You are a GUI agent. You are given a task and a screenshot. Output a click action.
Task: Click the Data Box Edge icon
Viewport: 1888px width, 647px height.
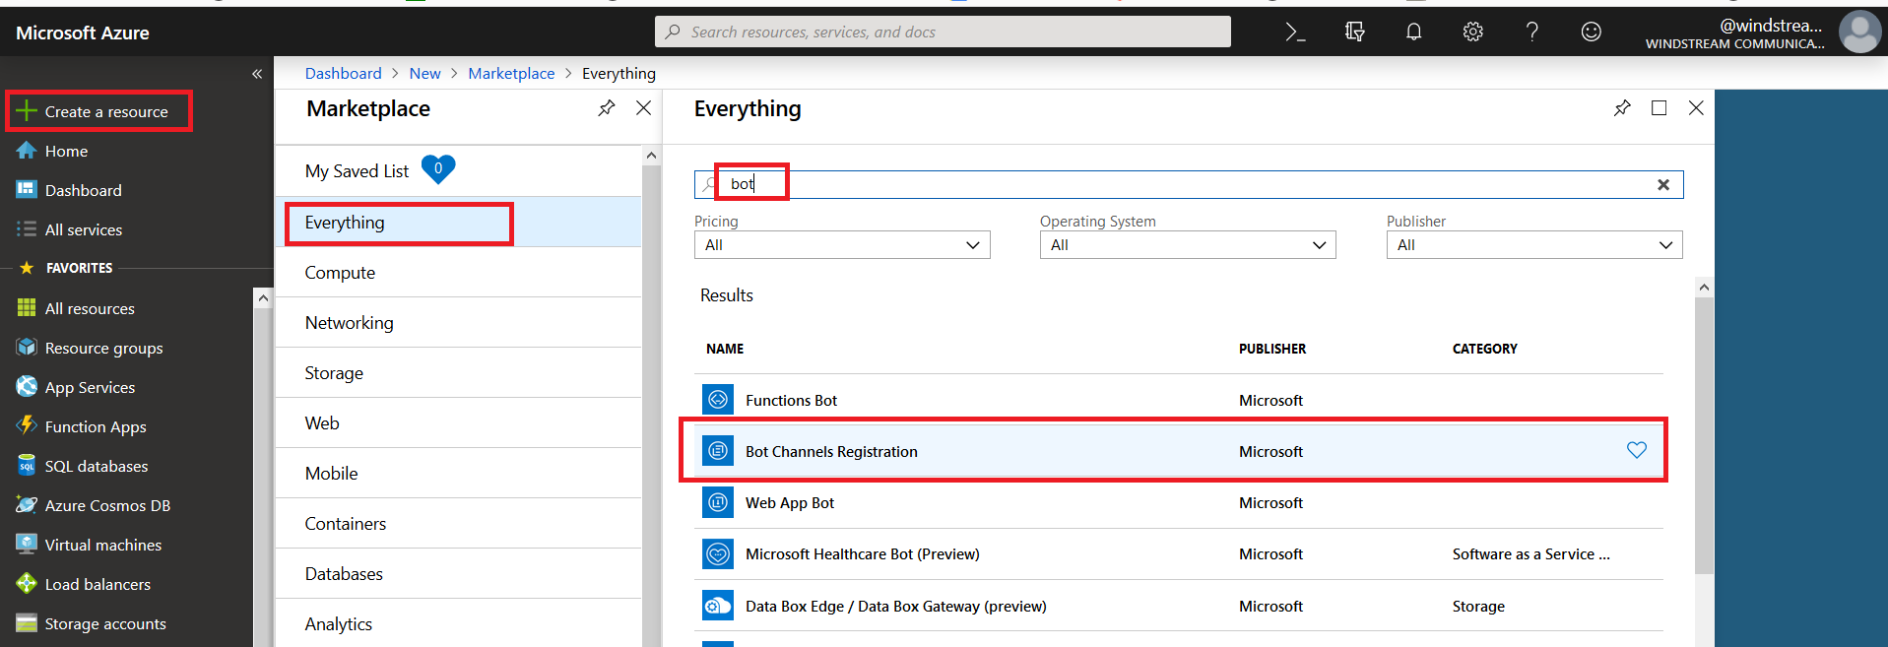point(718,606)
